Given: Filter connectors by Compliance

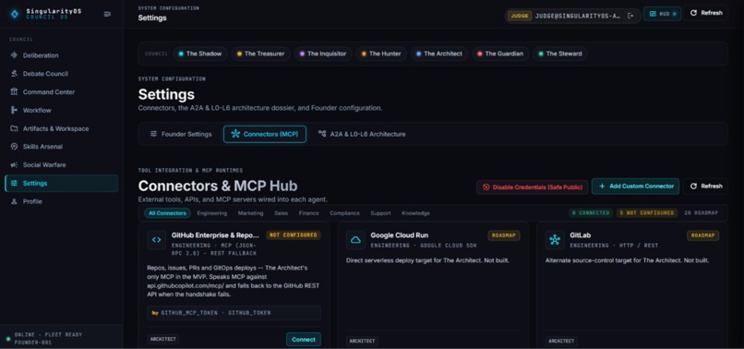Looking at the screenshot, I should [x=344, y=213].
